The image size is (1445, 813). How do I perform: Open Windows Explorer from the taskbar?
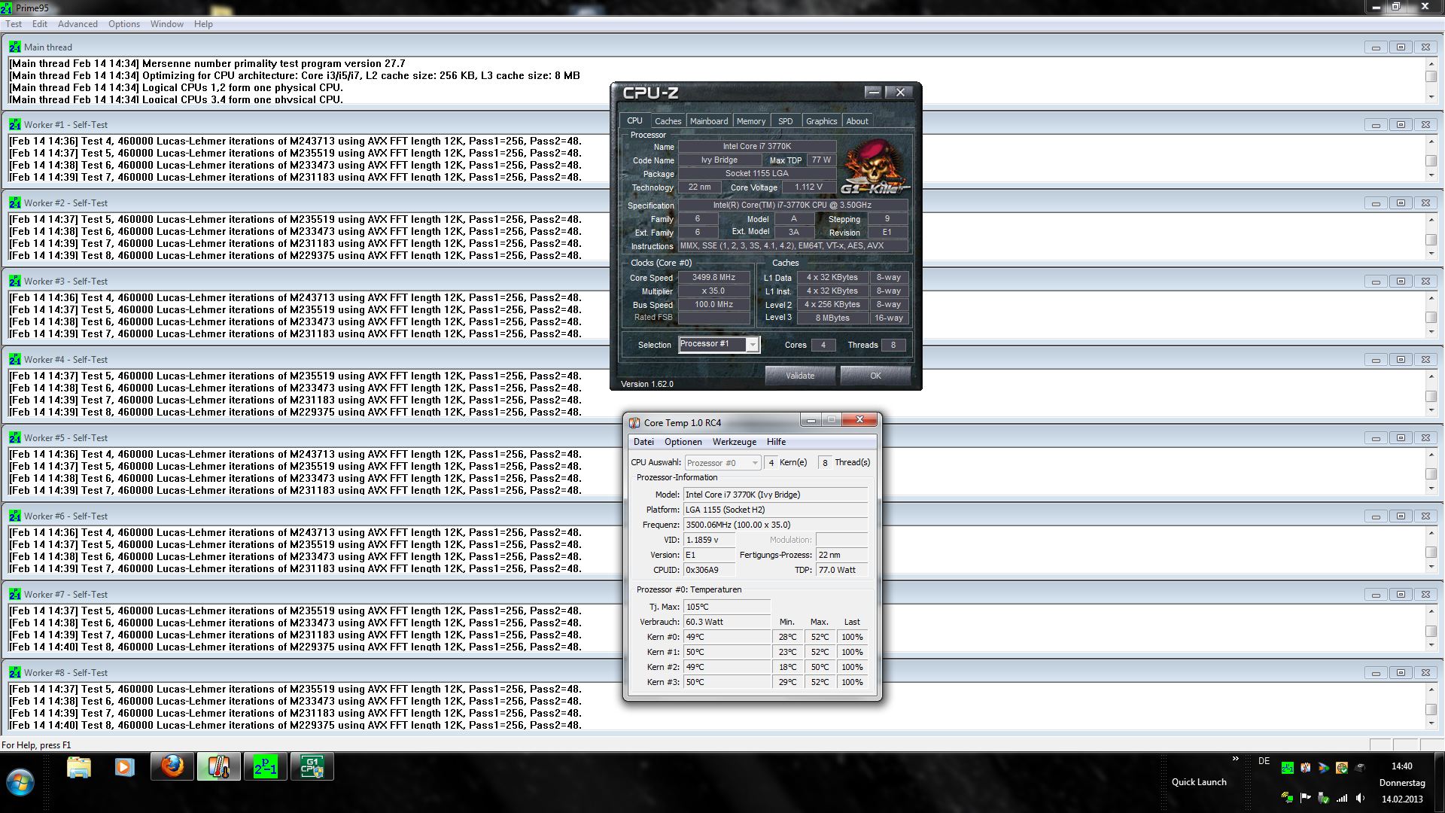pyautogui.click(x=79, y=767)
